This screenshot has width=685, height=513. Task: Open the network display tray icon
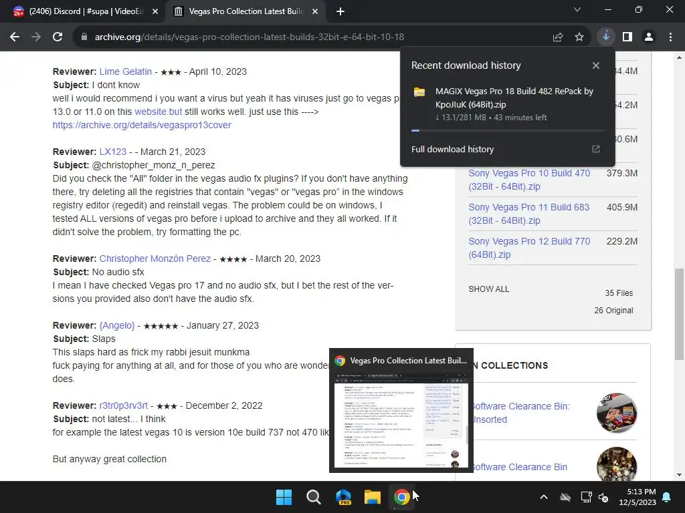[x=586, y=497]
